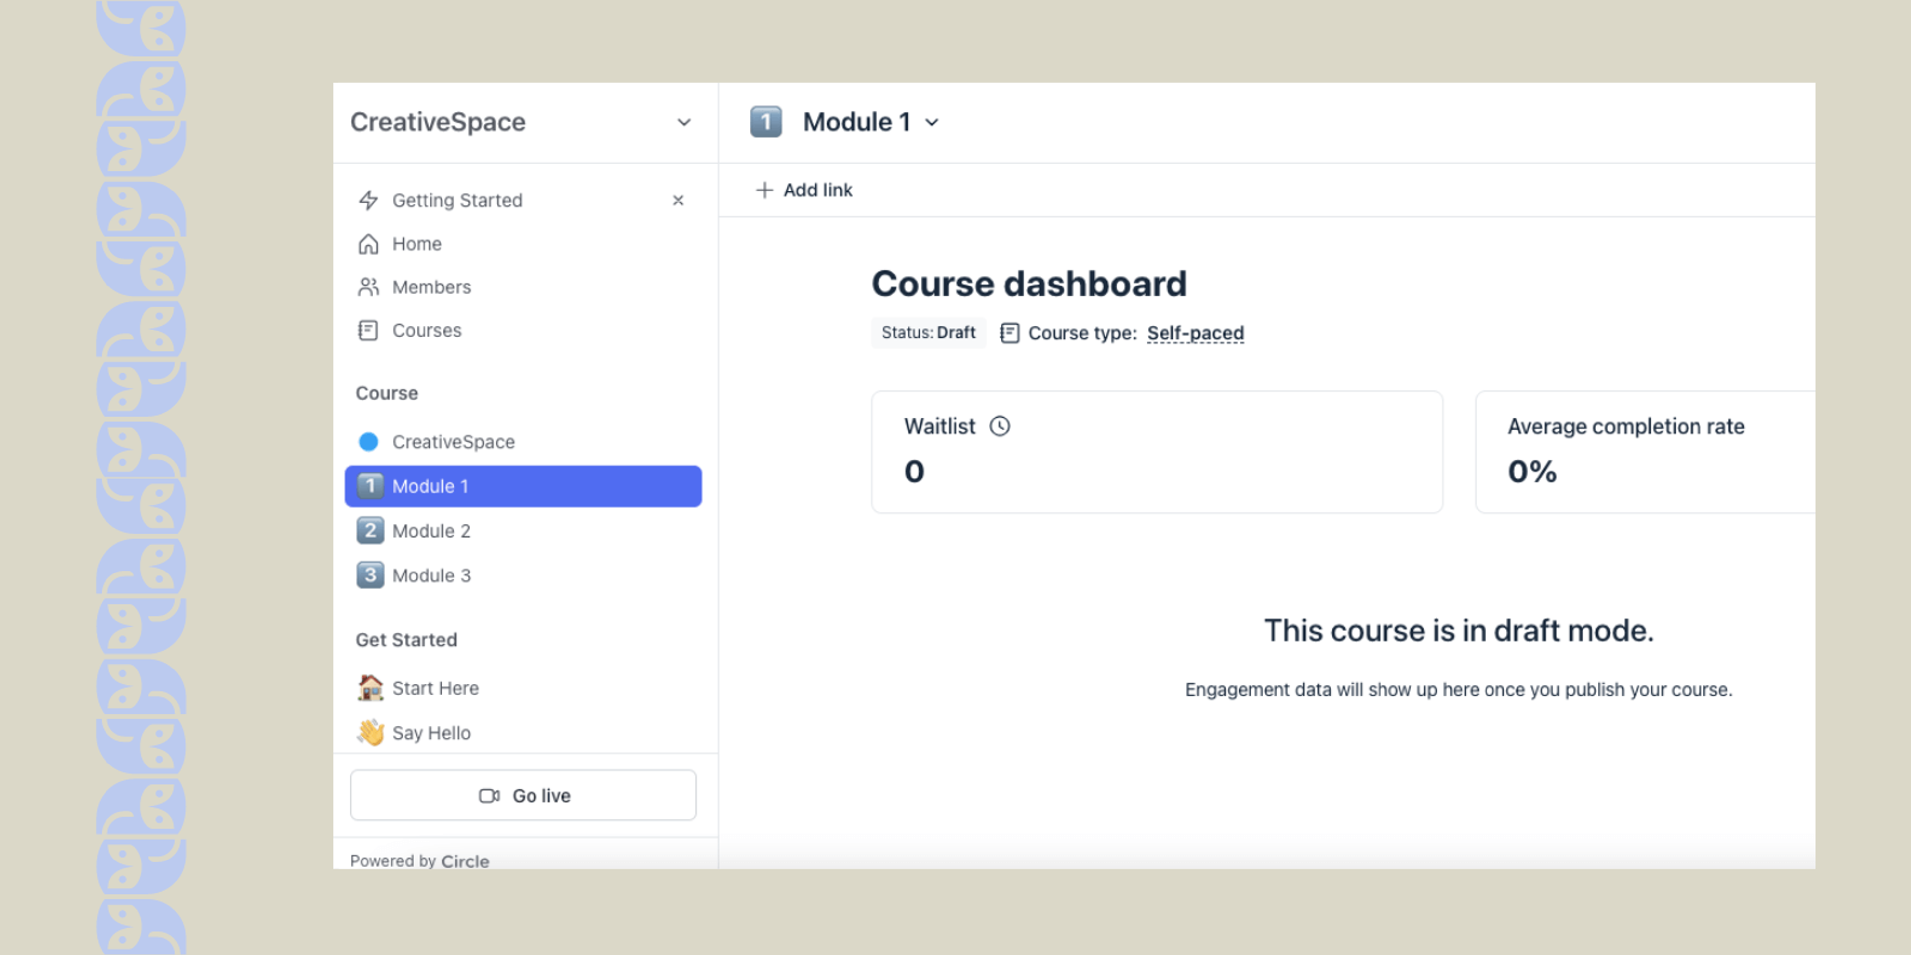Click the 0% completion value
The image size is (1911, 955).
pos(1532,472)
